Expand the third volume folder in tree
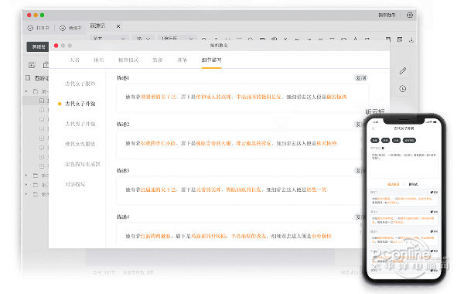The height and width of the screenshot is (294, 464). 26,185
